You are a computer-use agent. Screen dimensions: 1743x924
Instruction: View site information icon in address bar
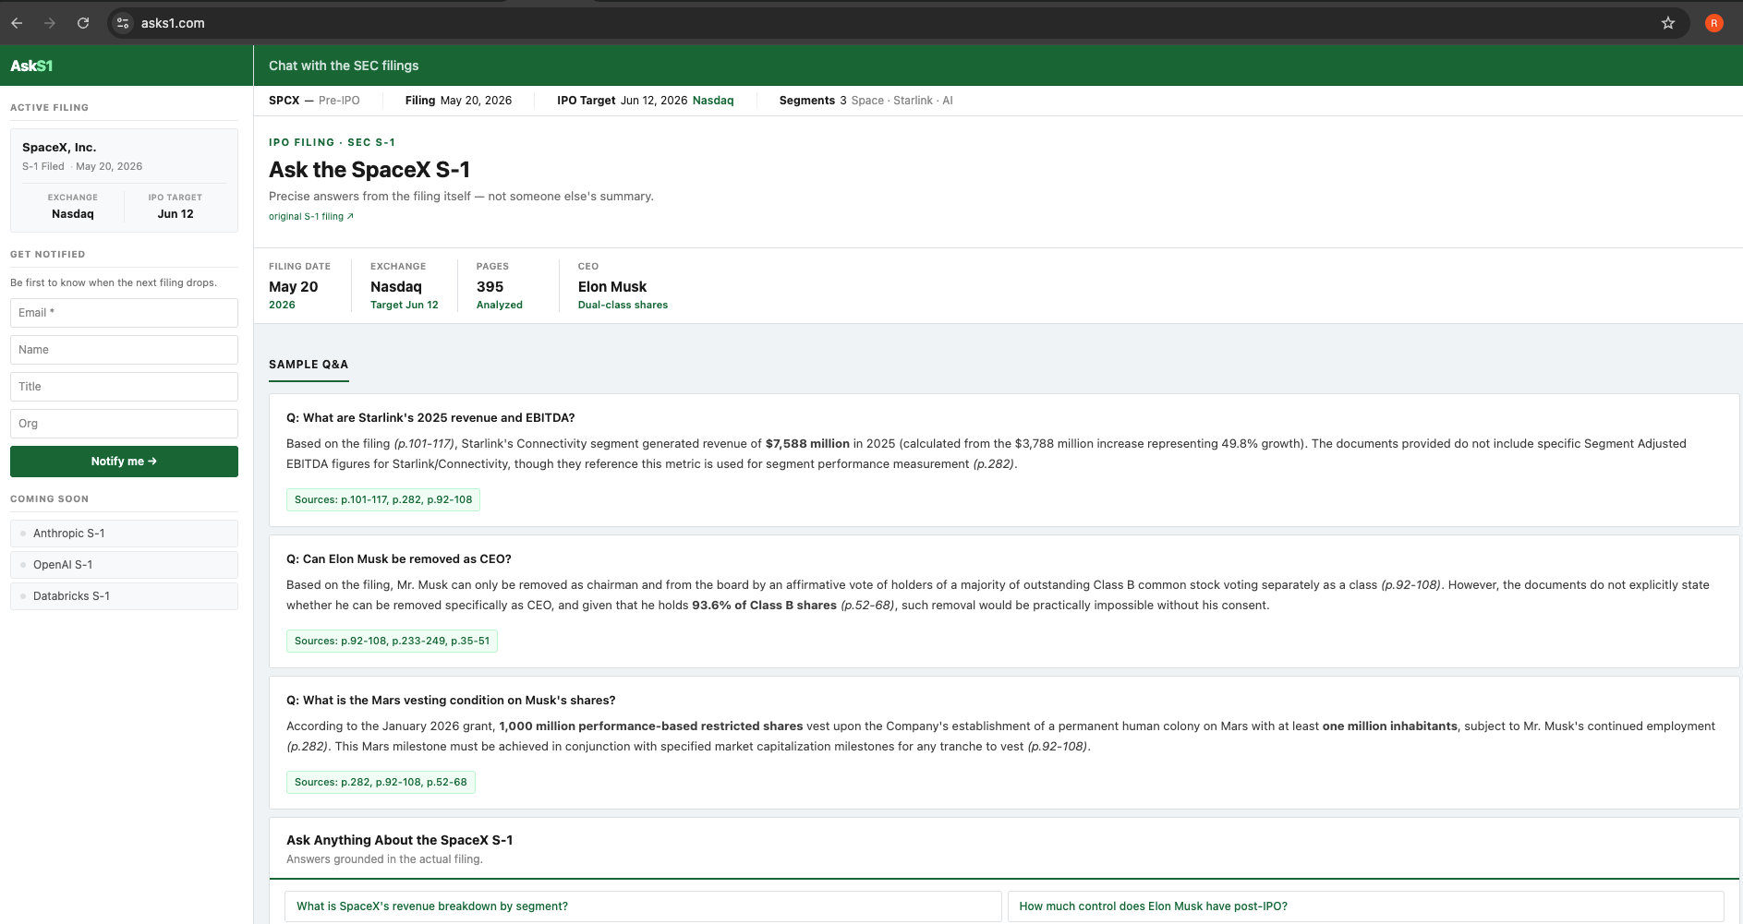point(123,23)
